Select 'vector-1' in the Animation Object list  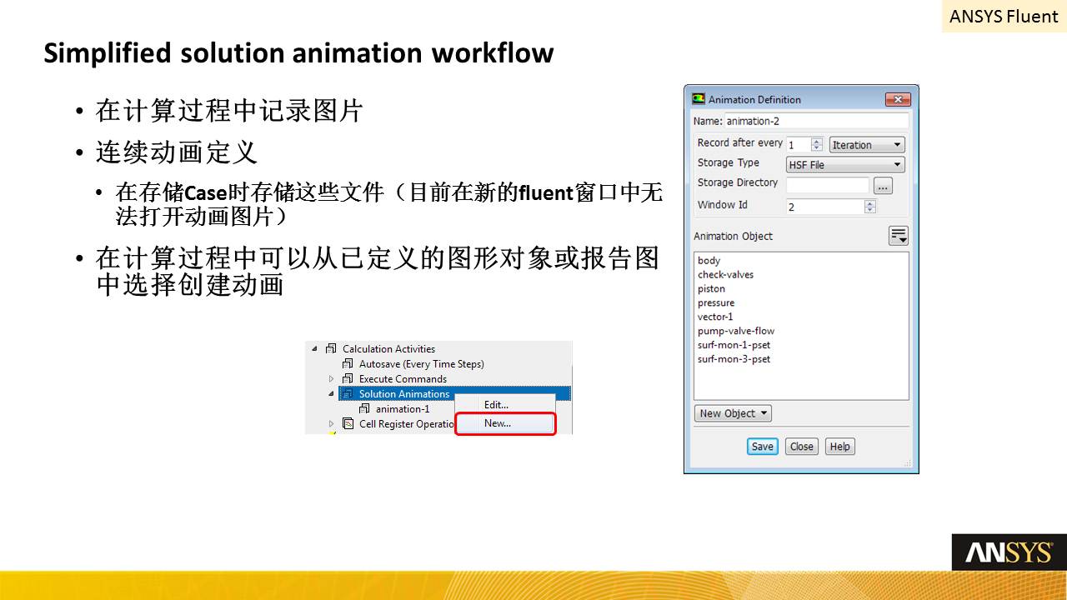tap(715, 317)
